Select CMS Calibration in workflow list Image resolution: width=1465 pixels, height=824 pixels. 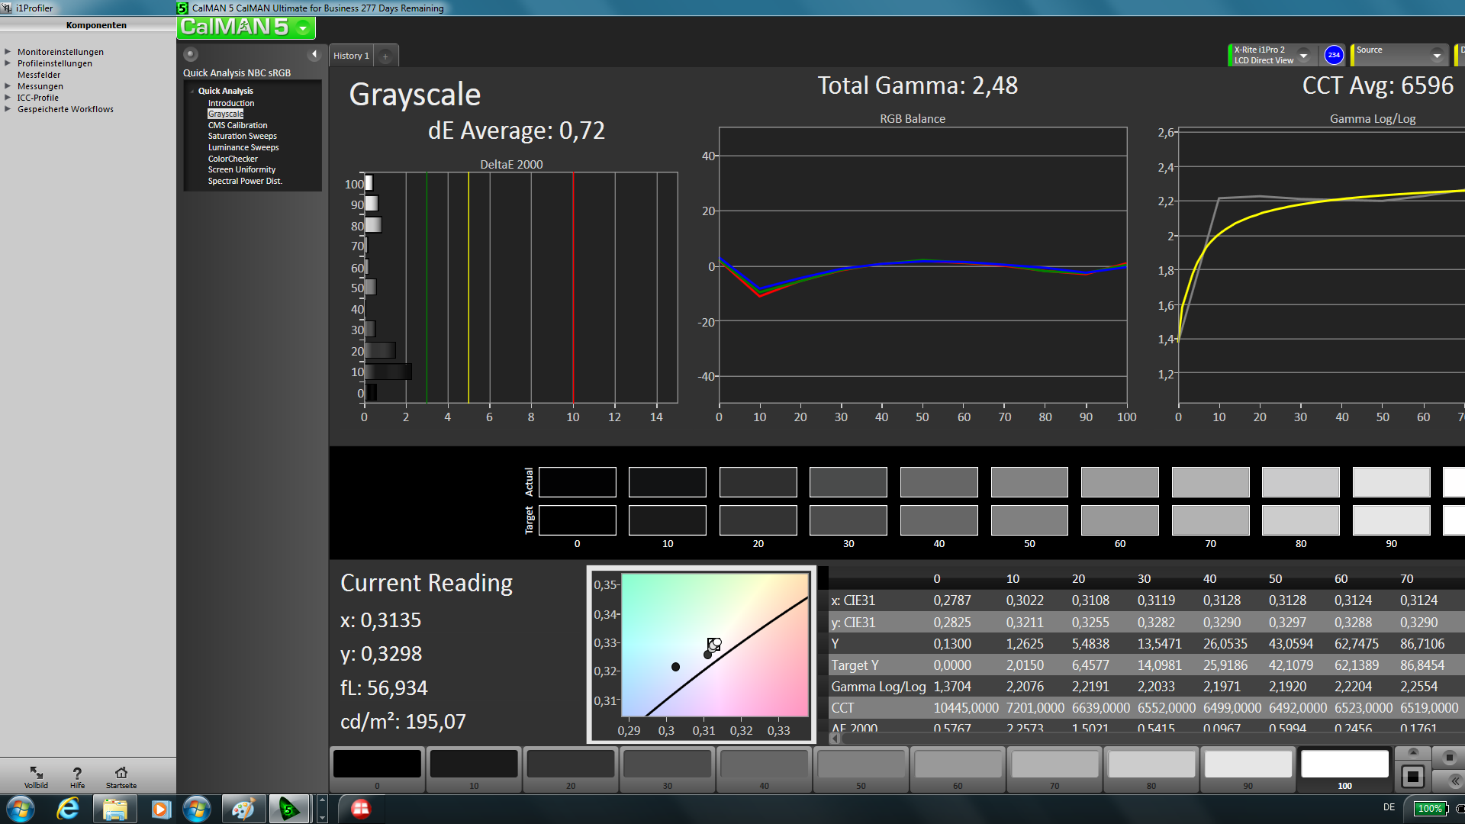[x=237, y=125]
